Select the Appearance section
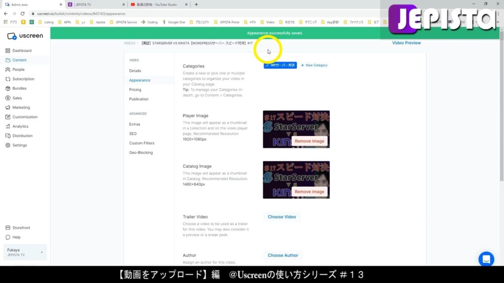This screenshot has width=504, height=283. pyautogui.click(x=139, y=80)
